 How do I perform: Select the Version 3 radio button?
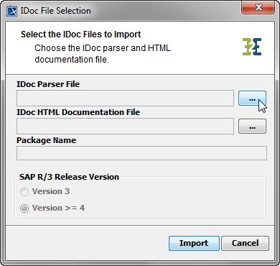pos(24,192)
